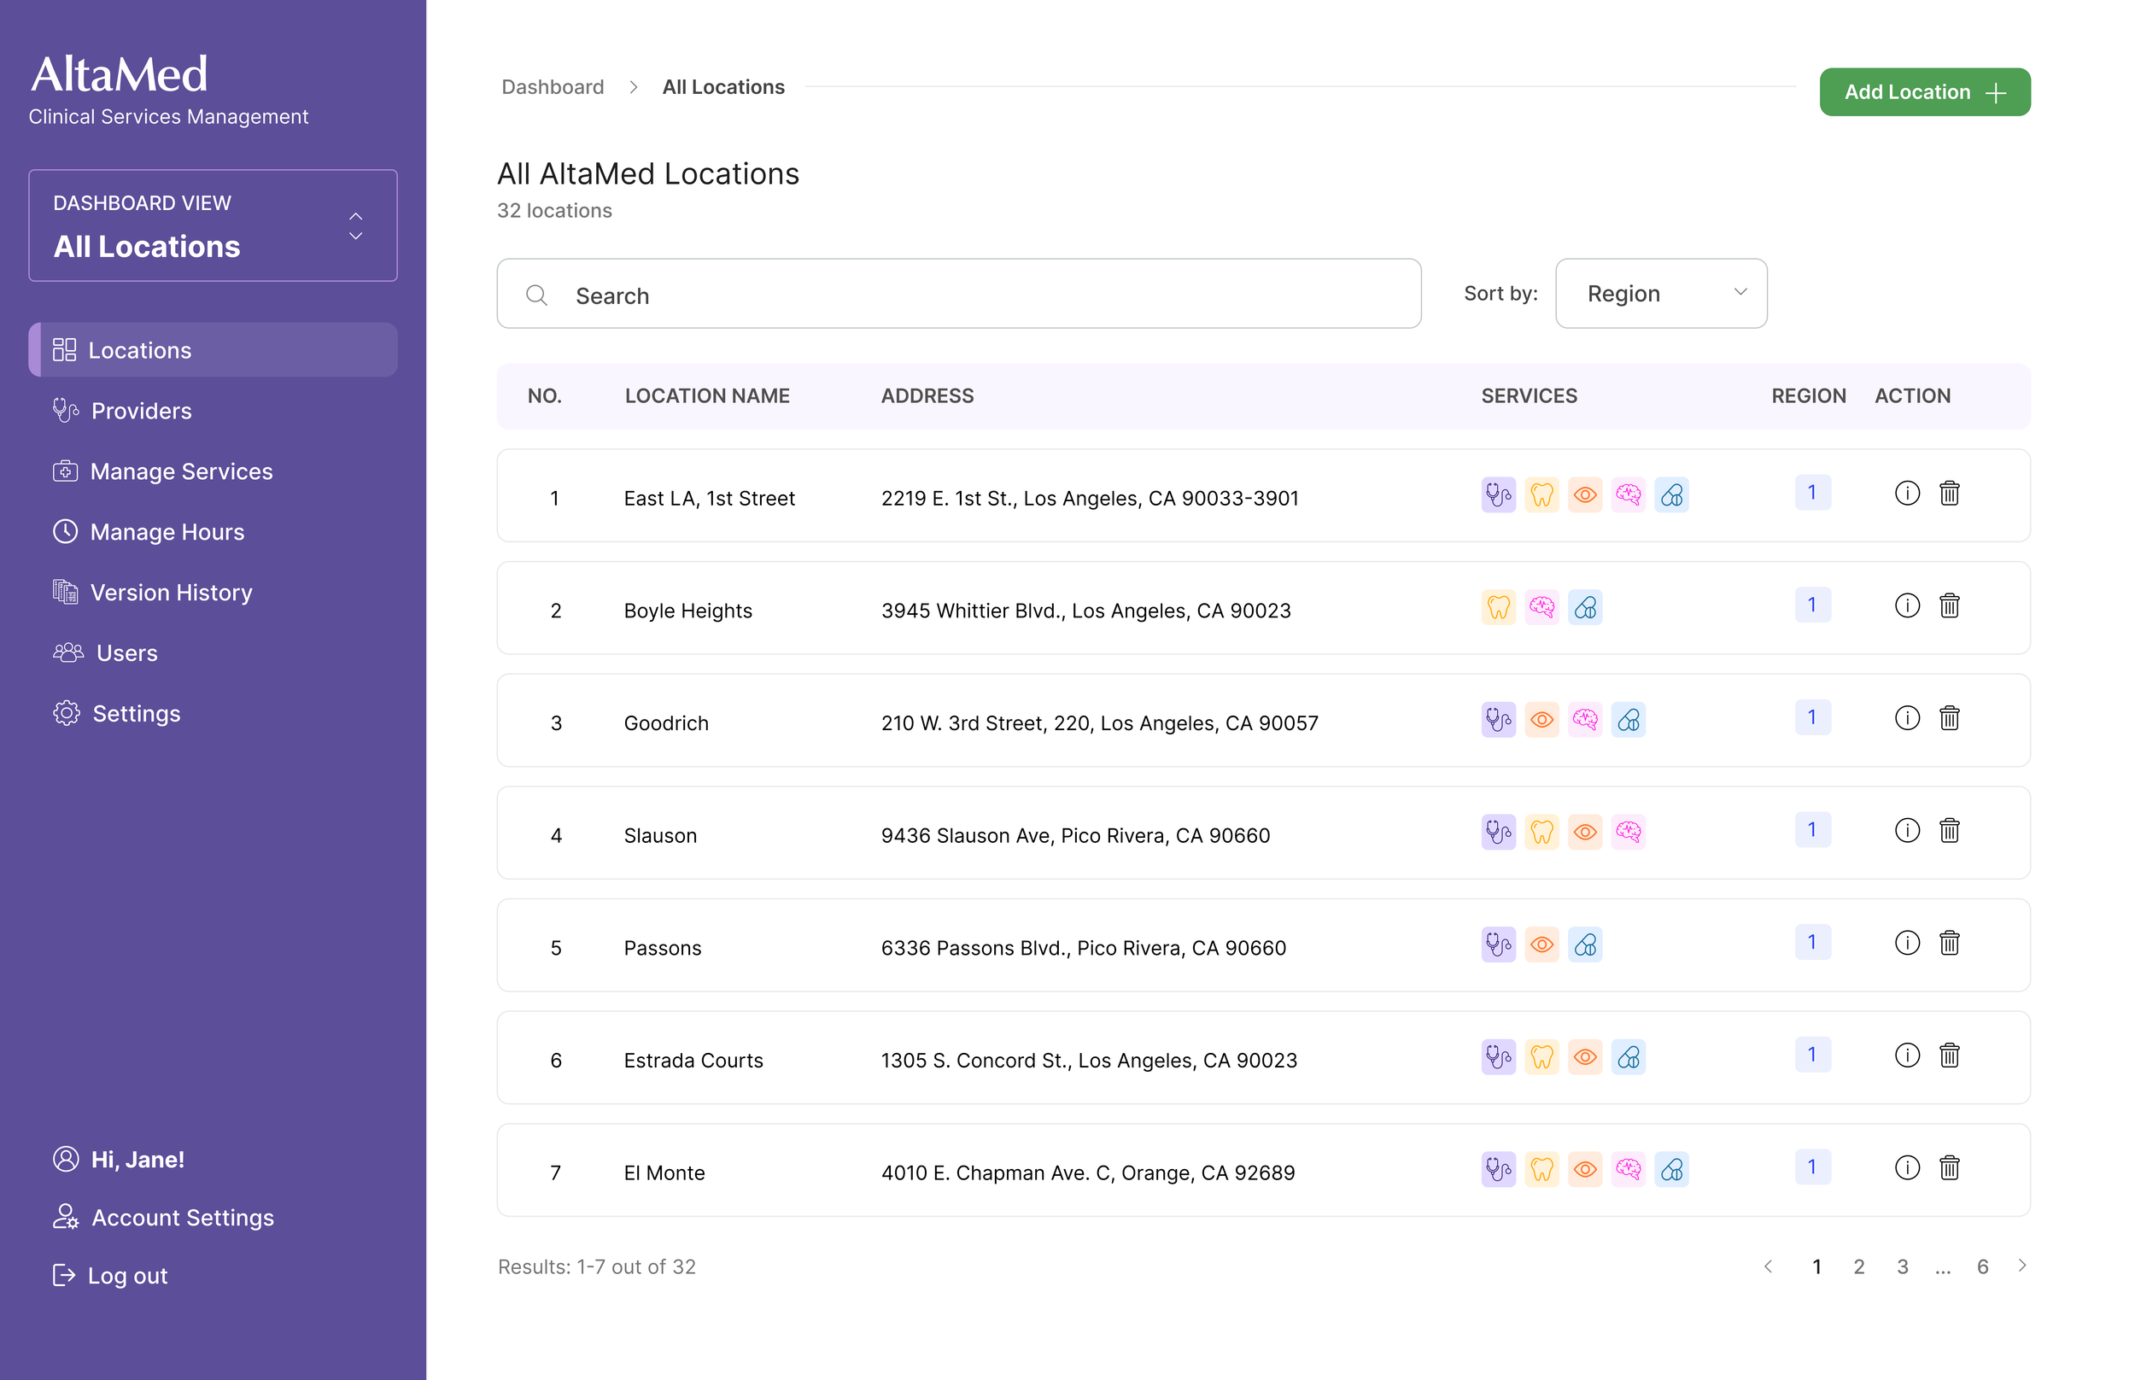This screenshot has height=1380, width=2135.
Task: Show info for Goodrich location
Action: click(x=1906, y=718)
